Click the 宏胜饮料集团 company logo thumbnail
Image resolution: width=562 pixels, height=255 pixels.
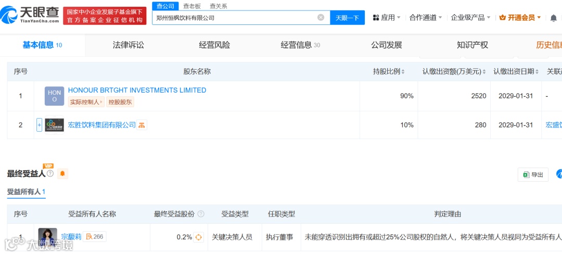(55, 125)
